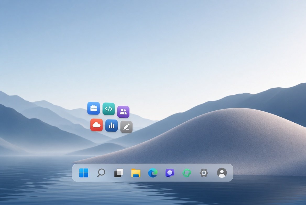Open Task View overlapping squares icon
This screenshot has height=205, width=306.
tap(119, 173)
